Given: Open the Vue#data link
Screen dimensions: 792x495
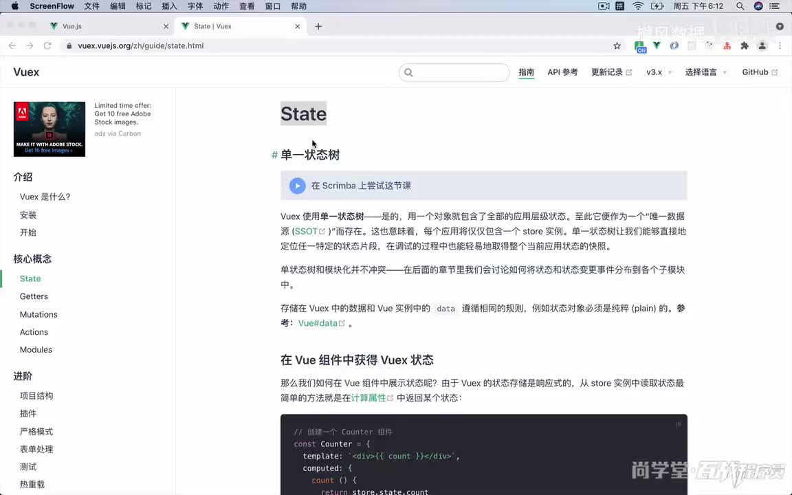Looking at the screenshot, I should [x=321, y=323].
